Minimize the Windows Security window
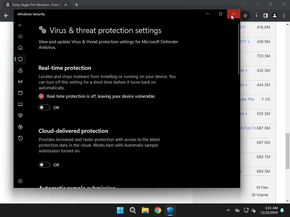 (208, 14)
